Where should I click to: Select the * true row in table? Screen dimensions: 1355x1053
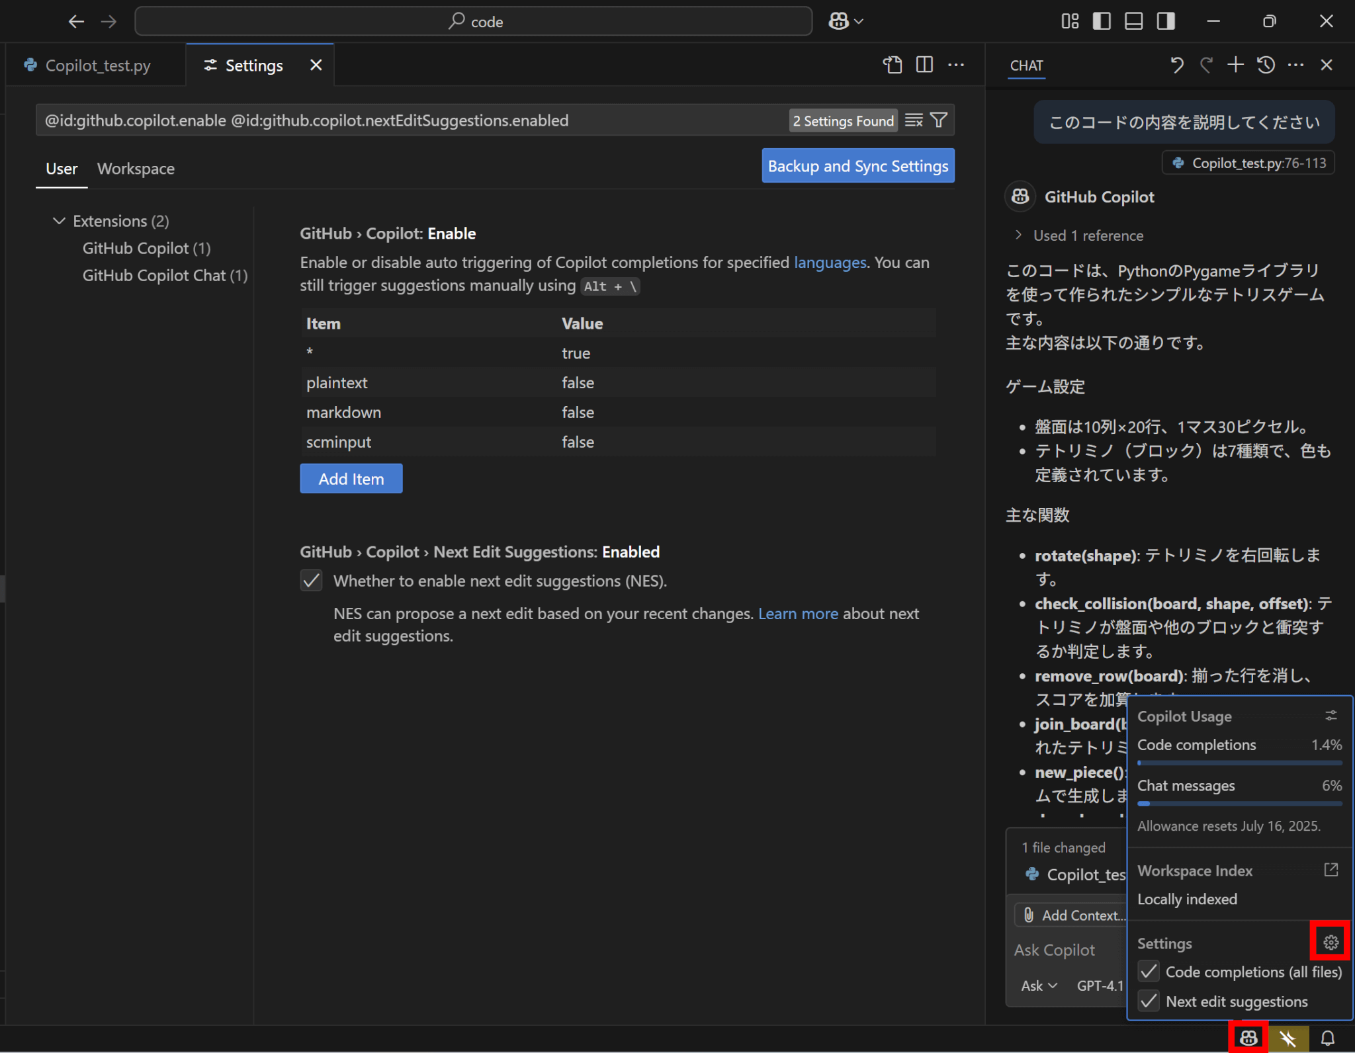click(x=618, y=353)
